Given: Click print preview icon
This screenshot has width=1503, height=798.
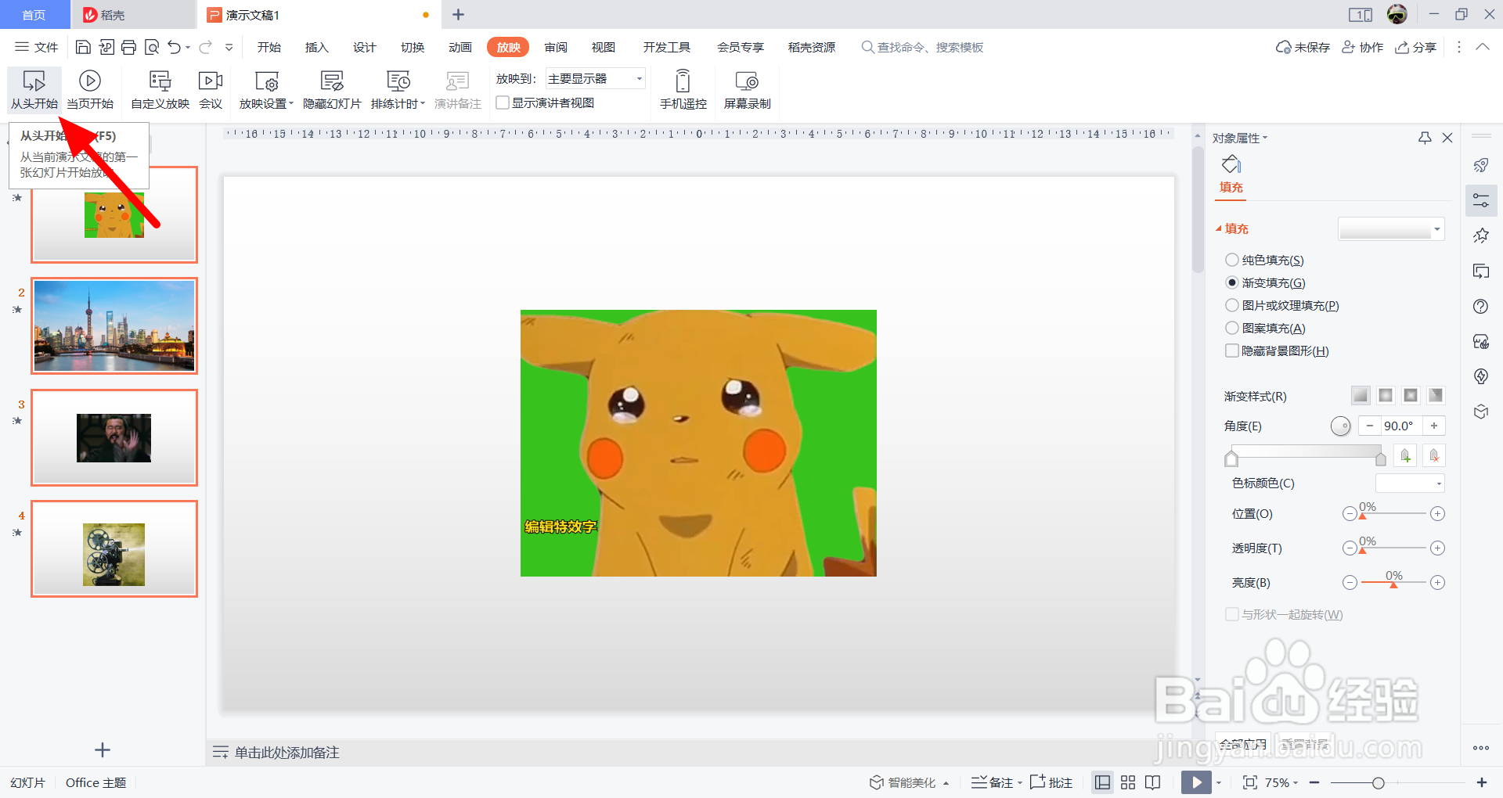Looking at the screenshot, I should point(152,48).
